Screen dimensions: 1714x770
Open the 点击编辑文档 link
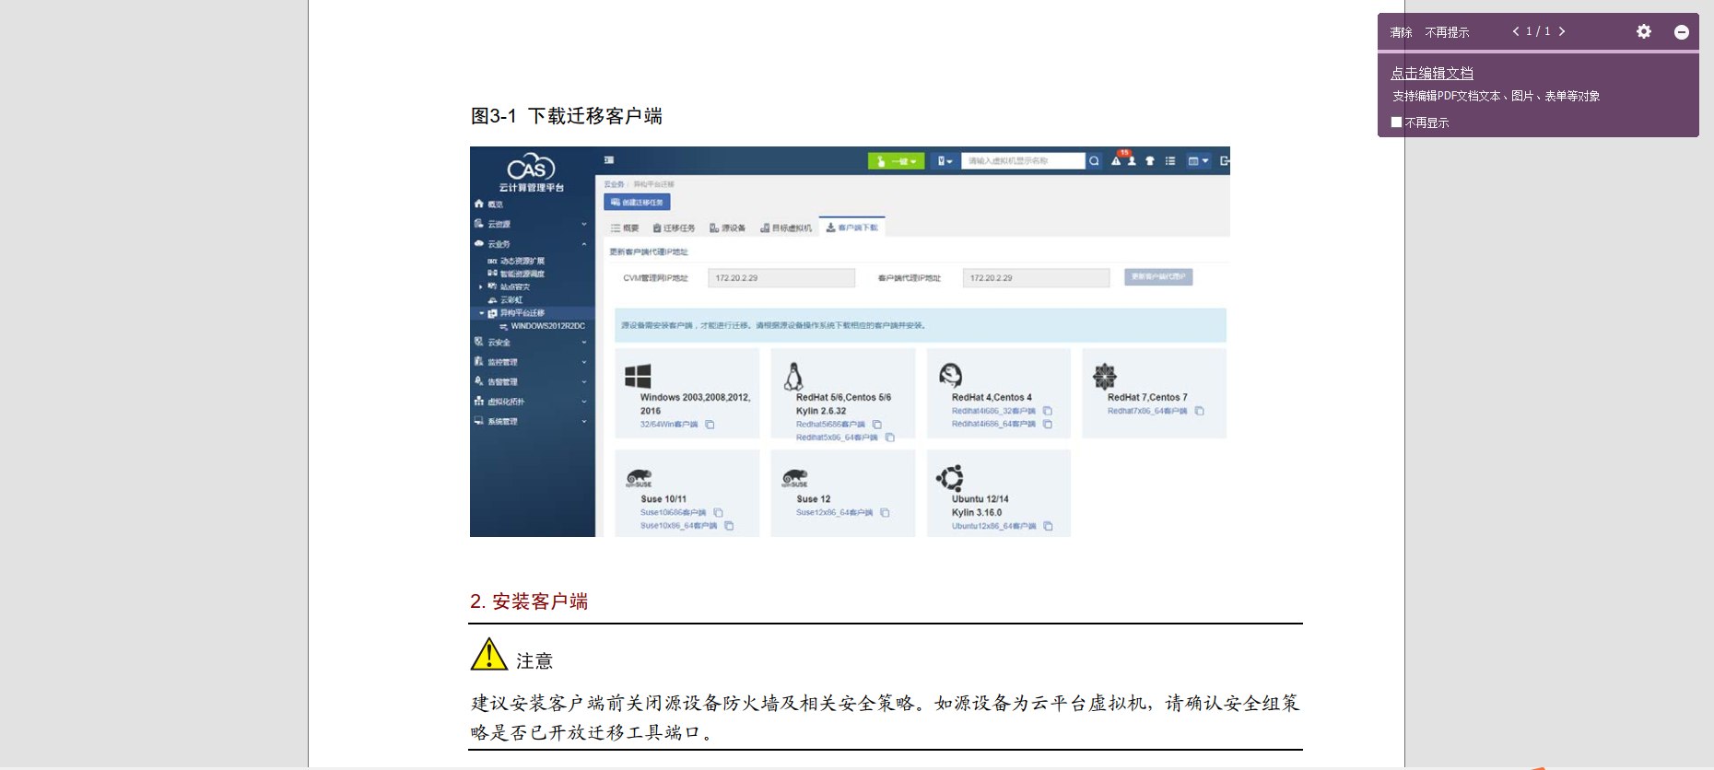1432,73
